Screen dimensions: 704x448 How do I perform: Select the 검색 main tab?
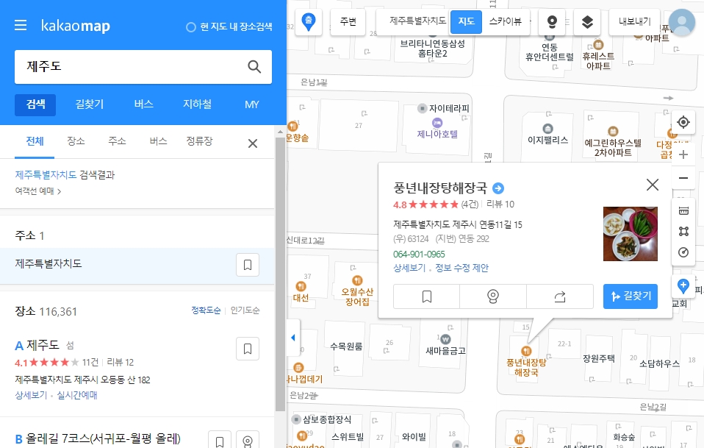(35, 104)
